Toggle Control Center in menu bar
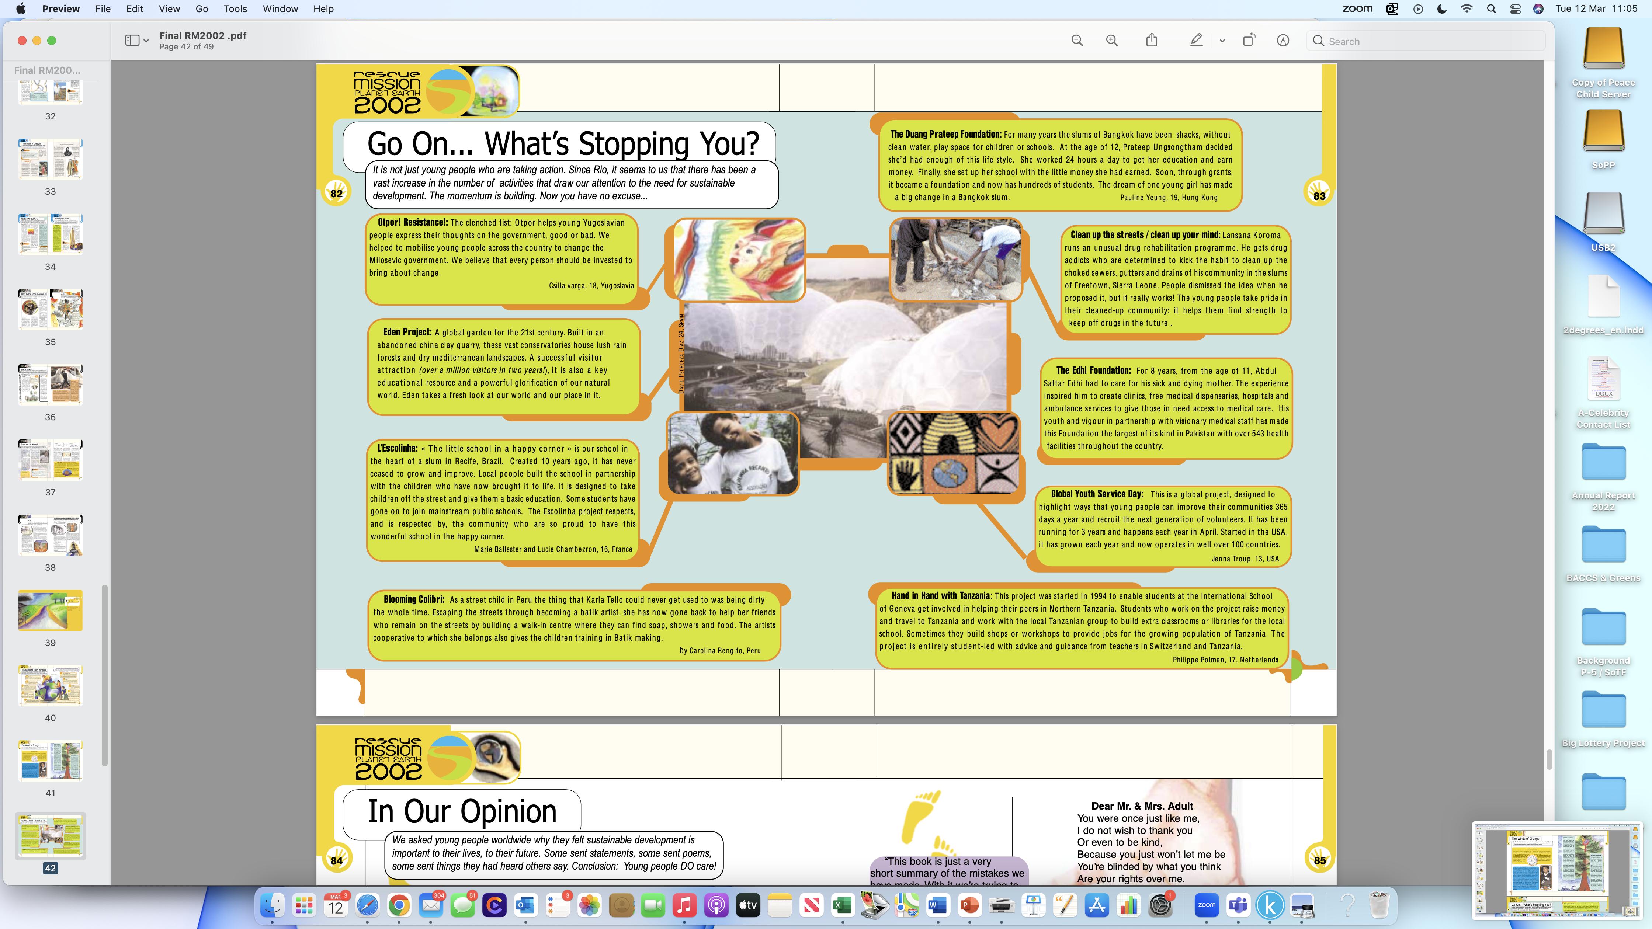This screenshot has height=929, width=1652. tap(1516, 9)
